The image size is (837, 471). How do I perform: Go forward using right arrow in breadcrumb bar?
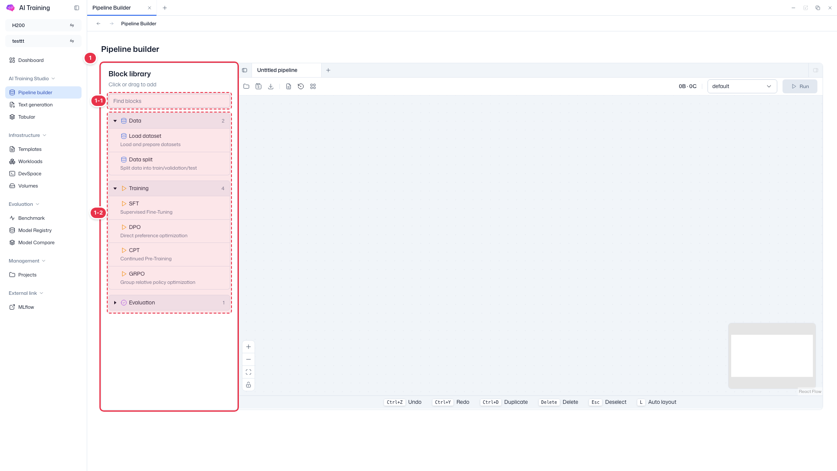(x=112, y=24)
